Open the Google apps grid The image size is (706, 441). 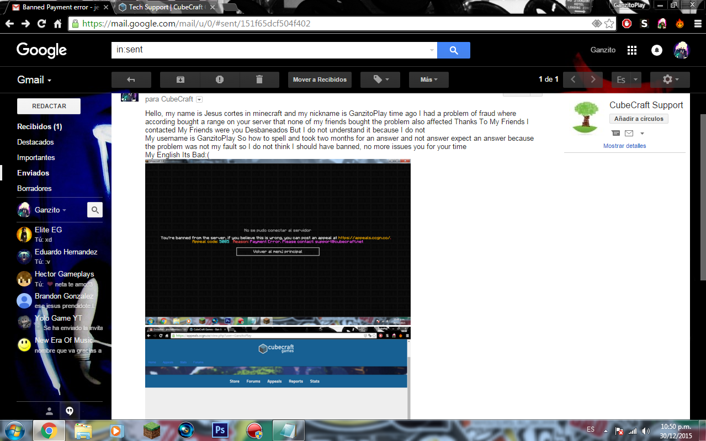[x=632, y=50]
